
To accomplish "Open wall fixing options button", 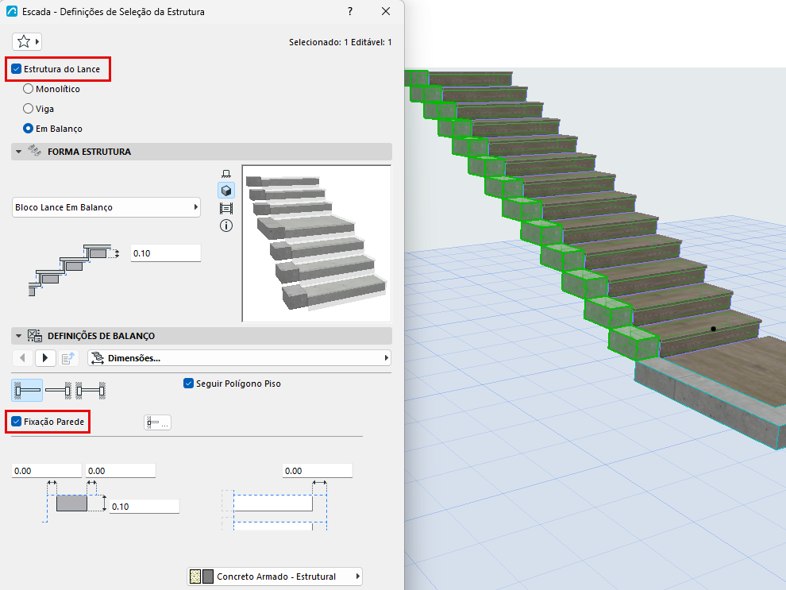I will (x=157, y=422).
